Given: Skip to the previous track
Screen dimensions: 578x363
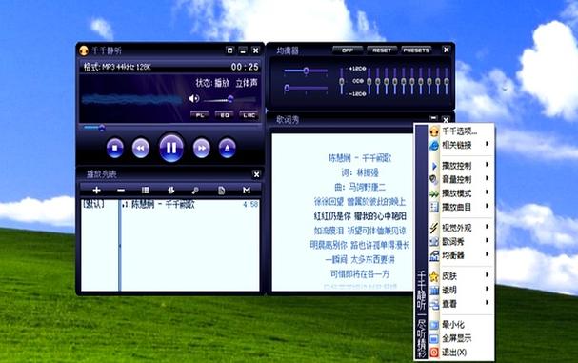Looking at the screenshot, I should coord(141,148).
